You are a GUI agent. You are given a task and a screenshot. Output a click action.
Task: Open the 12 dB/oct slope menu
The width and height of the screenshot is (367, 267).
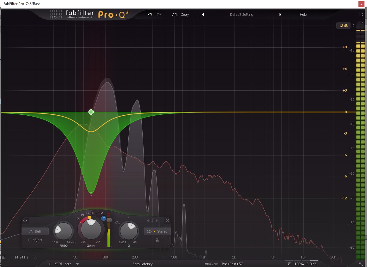(35, 240)
